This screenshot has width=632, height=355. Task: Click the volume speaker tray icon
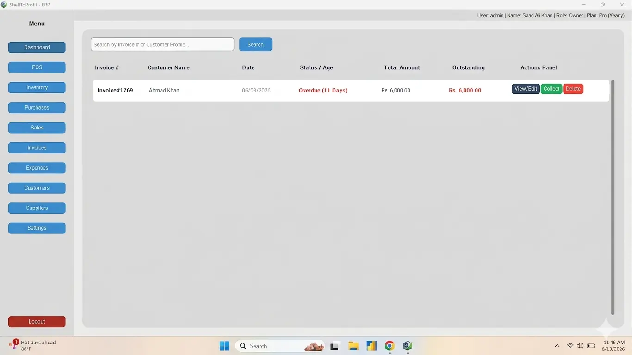[580, 346]
